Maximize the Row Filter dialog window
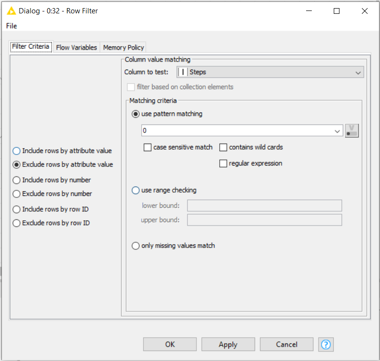380x361 pixels. point(337,11)
